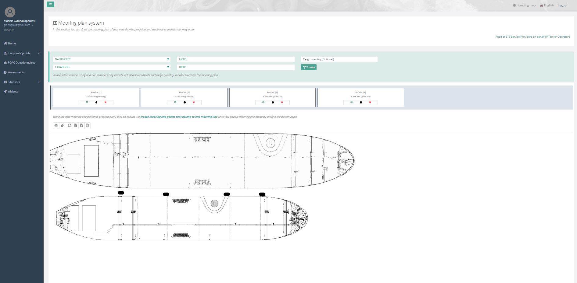Screen dimensions: 577x283
Task: Click the link tool in the canvas toolbar
Action: (x=63, y=125)
